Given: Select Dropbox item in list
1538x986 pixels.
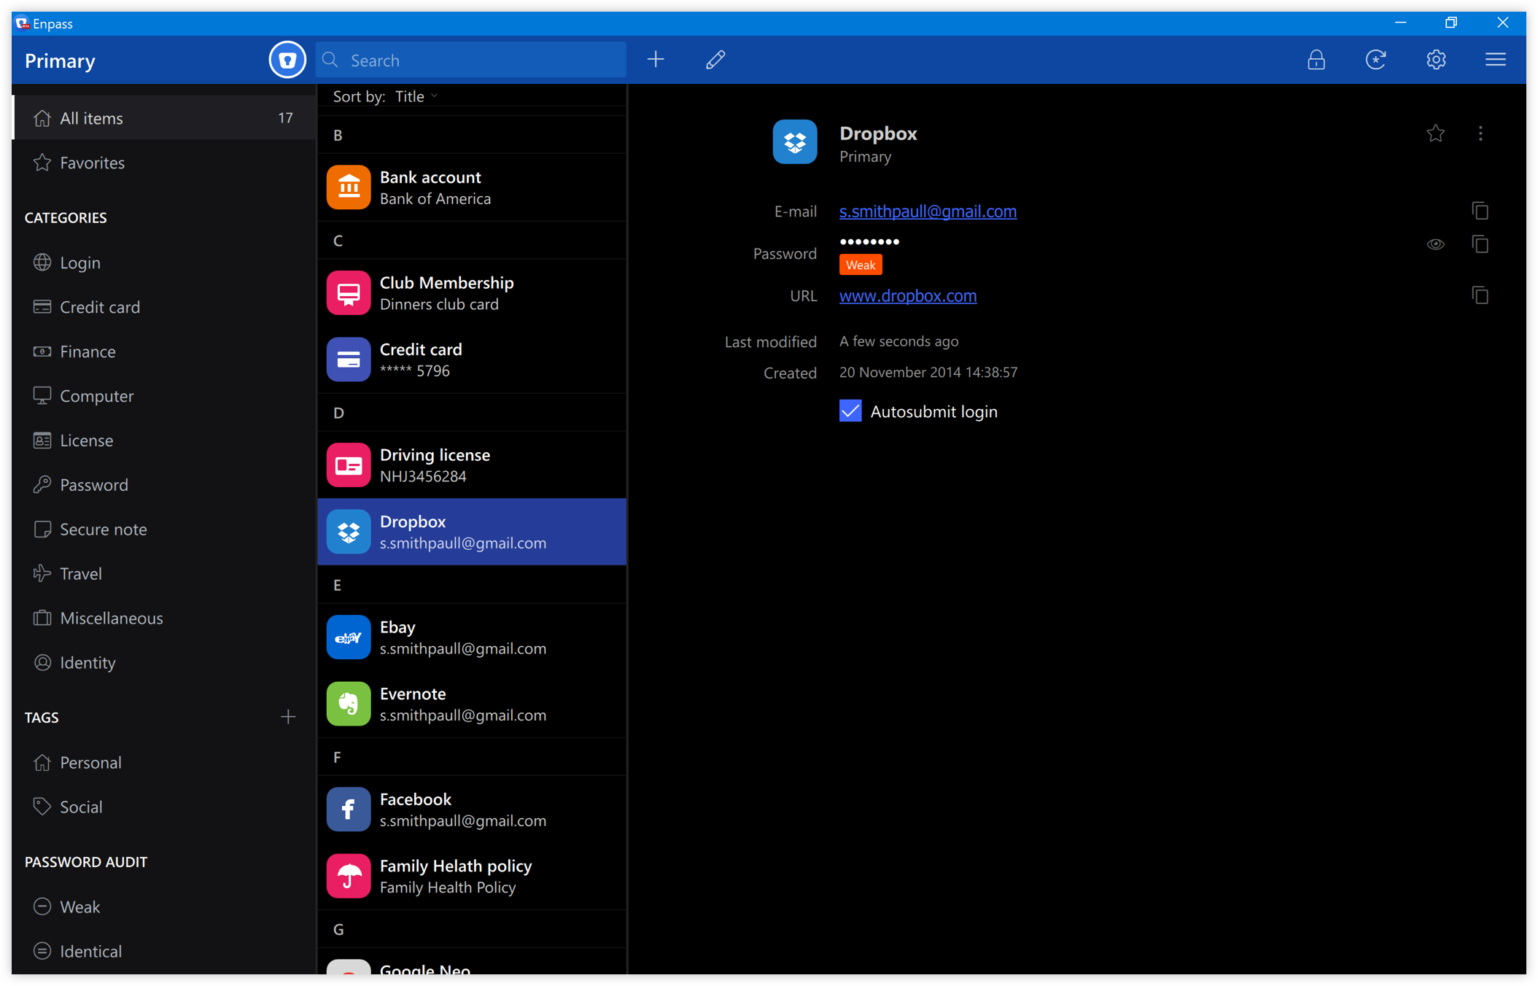Looking at the screenshot, I should [472, 532].
